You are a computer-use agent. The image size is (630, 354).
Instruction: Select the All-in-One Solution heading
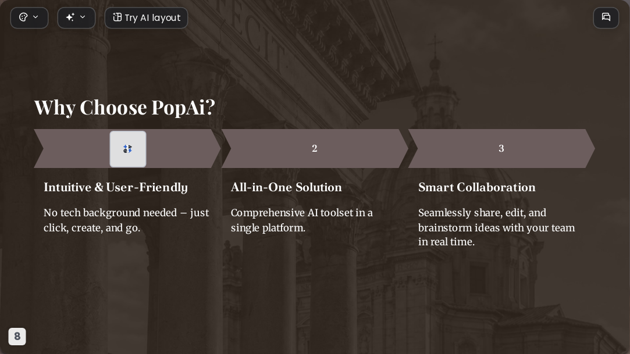tap(286, 187)
